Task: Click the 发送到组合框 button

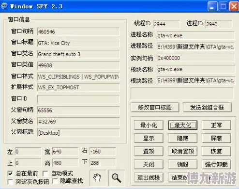Action: click(207, 107)
